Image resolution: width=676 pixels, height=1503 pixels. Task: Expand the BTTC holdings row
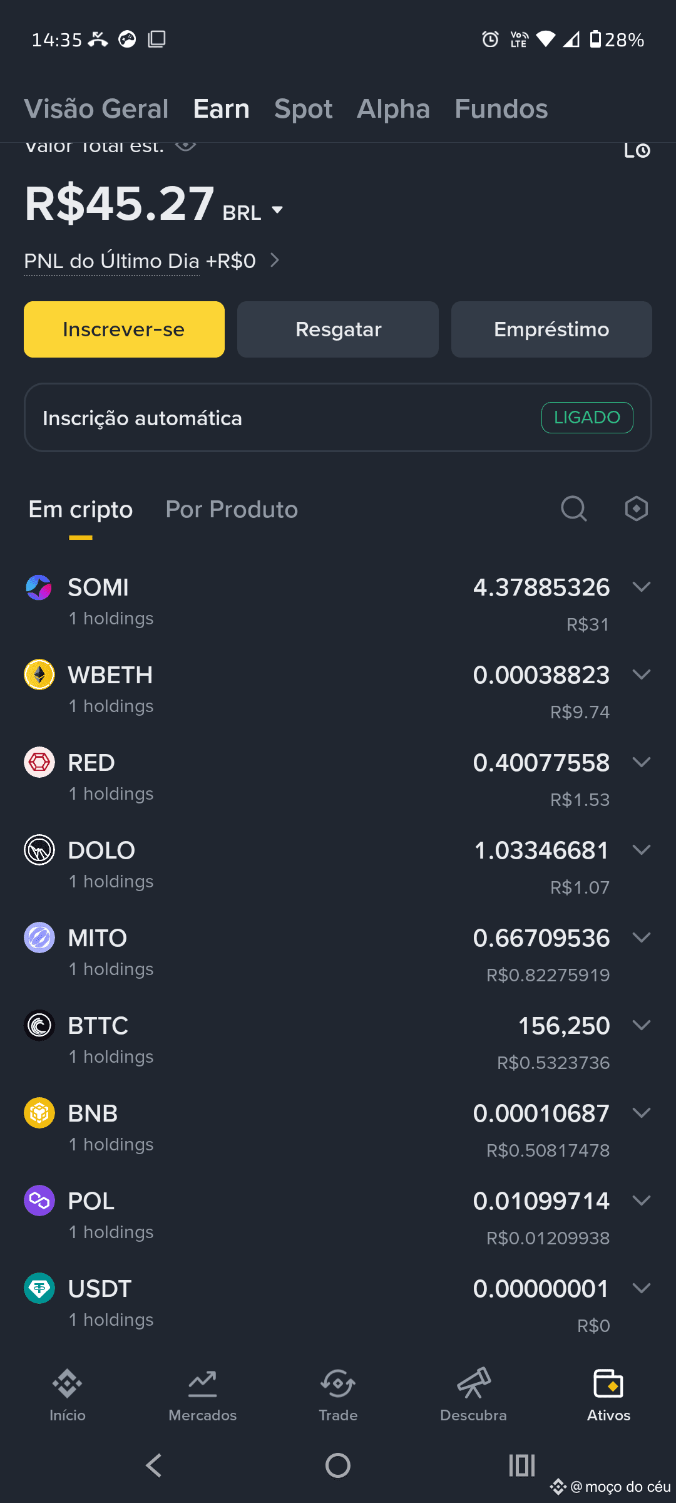pos(338,1040)
